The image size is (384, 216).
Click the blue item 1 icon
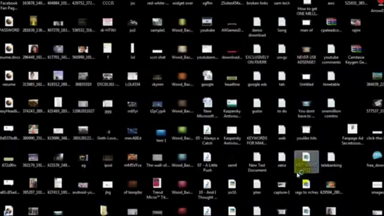[161, 133]
